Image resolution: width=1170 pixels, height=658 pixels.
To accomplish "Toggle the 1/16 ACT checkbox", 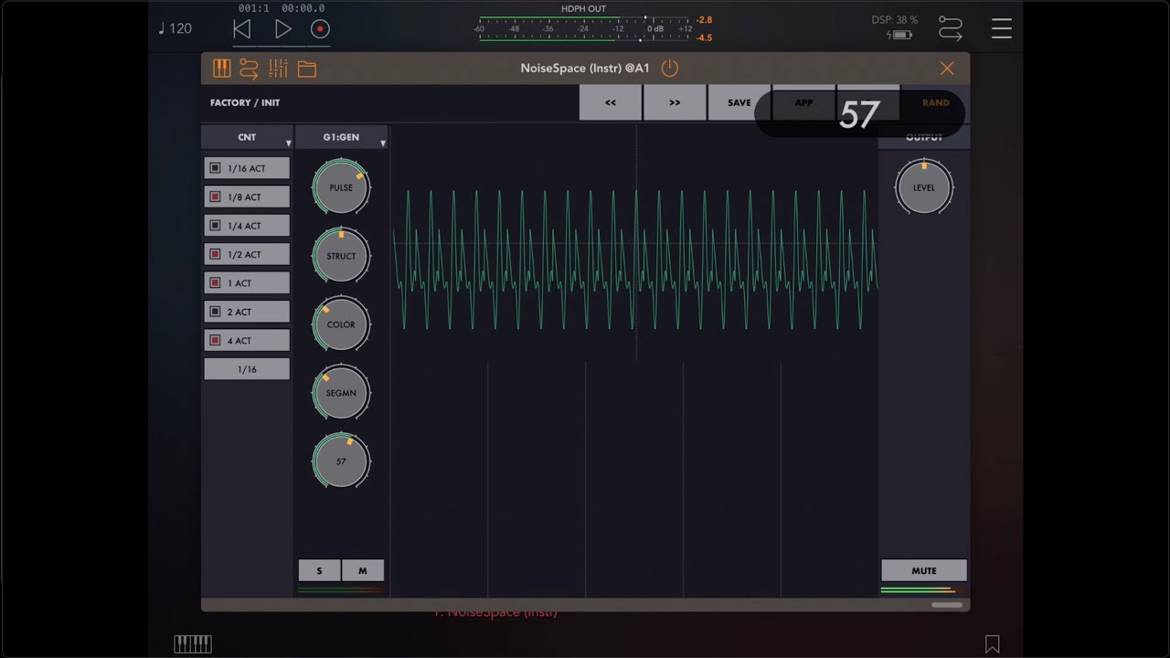I will coord(216,168).
